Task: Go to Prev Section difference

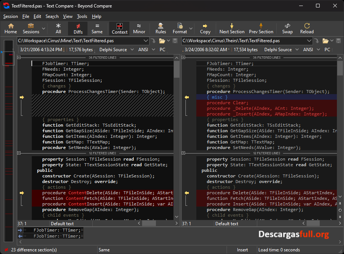Action: pyautogui.click(x=261, y=28)
